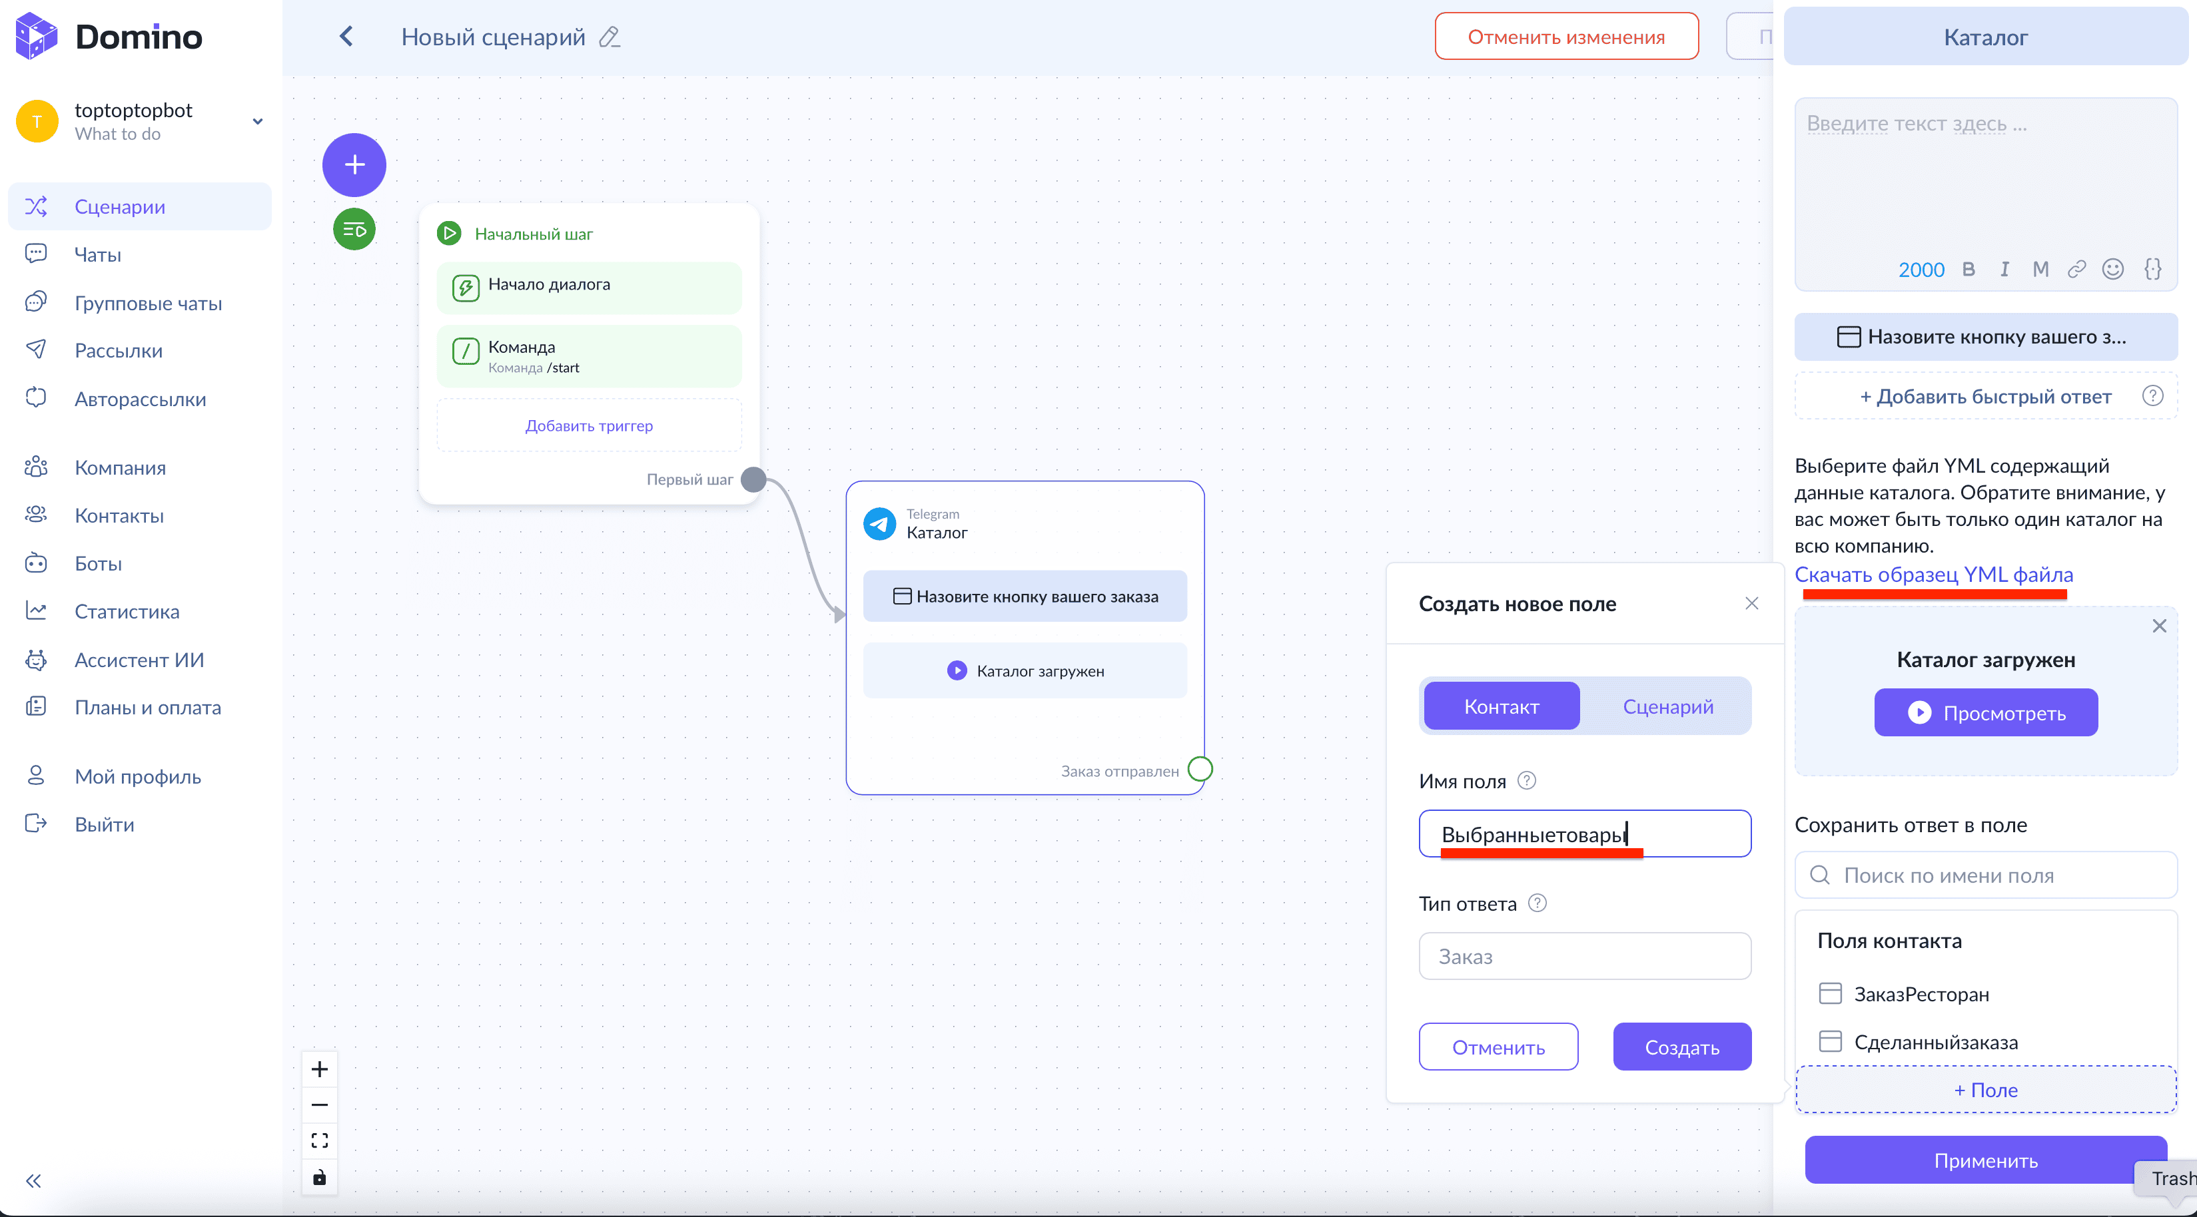Open the toptoptopbot account dropdown
2197x1217 pixels.
pos(256,121)
